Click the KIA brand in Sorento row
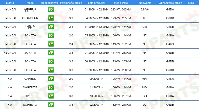Viewport: 199px width, 109px height. pyautogui.click(x=10, y=105)
